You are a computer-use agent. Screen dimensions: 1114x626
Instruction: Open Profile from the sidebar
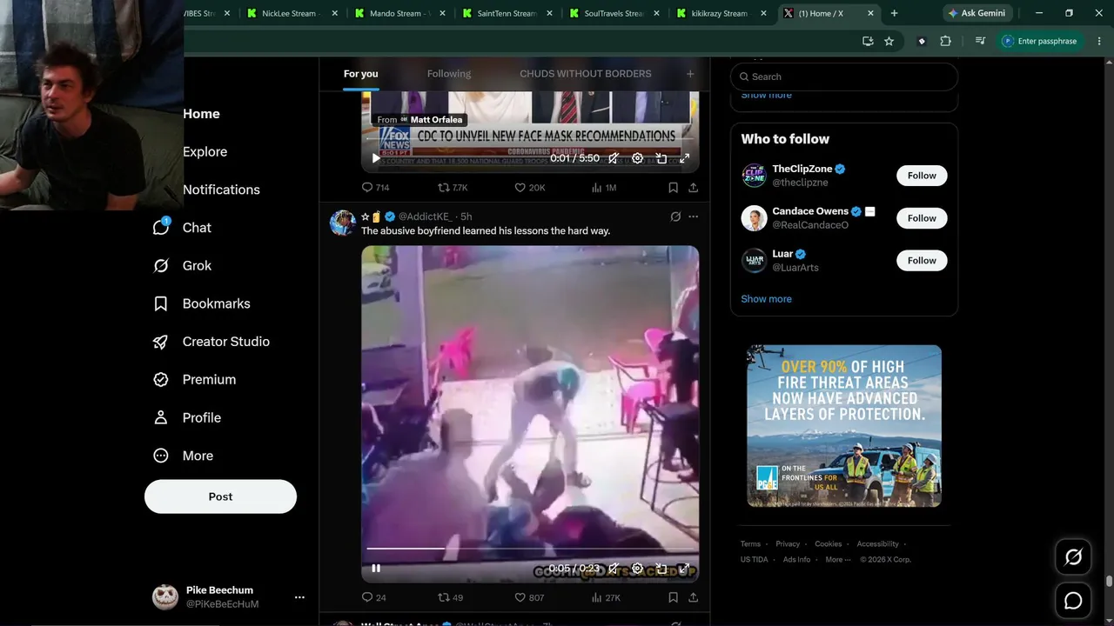point(186,417)
